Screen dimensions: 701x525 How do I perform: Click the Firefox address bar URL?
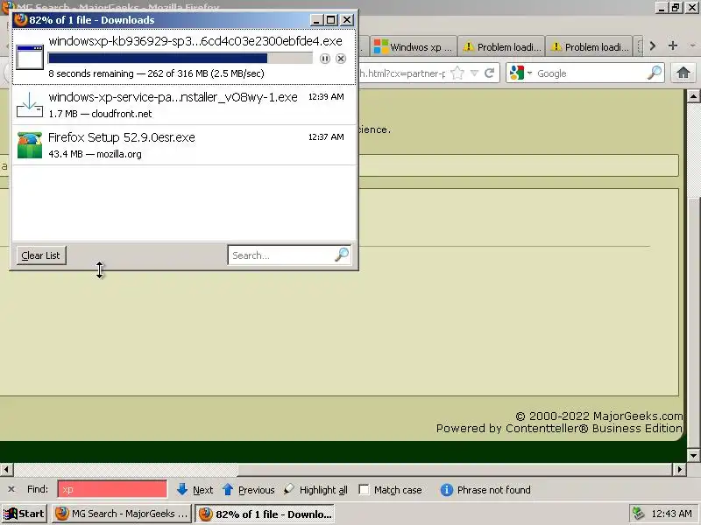pyautogui.click(x=402, y=73)
